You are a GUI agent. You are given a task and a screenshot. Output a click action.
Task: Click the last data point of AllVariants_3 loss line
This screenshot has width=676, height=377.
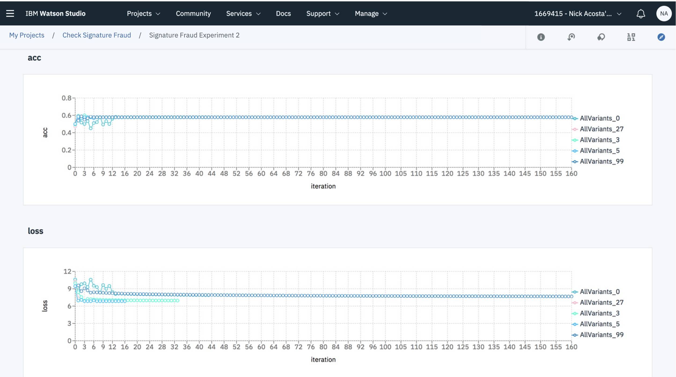[178, 301]
